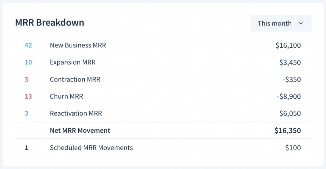The width and height of the screenshot is (326, 169).
Task: Open the 13 Churn customers count
Action: [x=28, y=96]
